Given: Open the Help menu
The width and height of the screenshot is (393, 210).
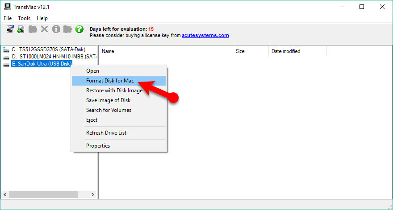Looking at the screenshot, I should [42, 18].
